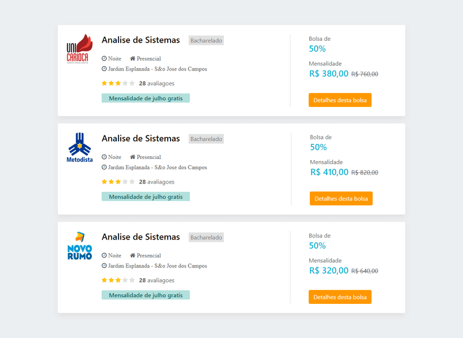
Task: Click the clock icon beside Noite on Novo Rumo card
Action: (x=103, y=255)
